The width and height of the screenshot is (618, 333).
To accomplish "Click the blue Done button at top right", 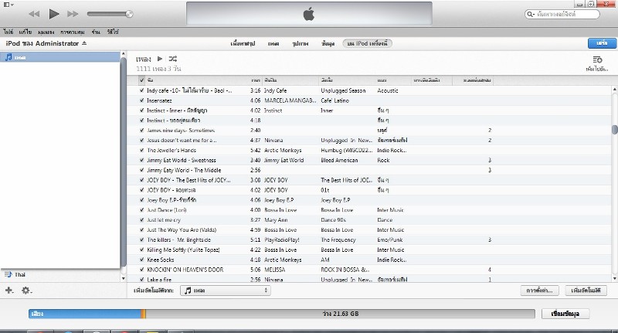I will click(597, 43).
